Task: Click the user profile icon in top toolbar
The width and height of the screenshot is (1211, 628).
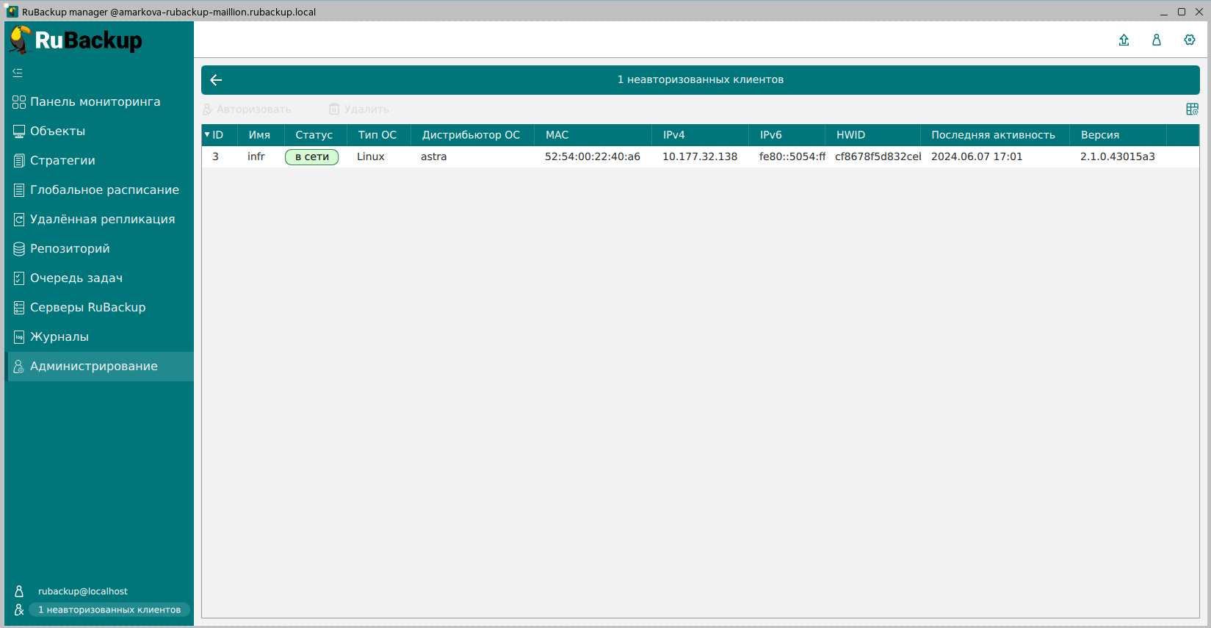Action: coord(1156,40)
